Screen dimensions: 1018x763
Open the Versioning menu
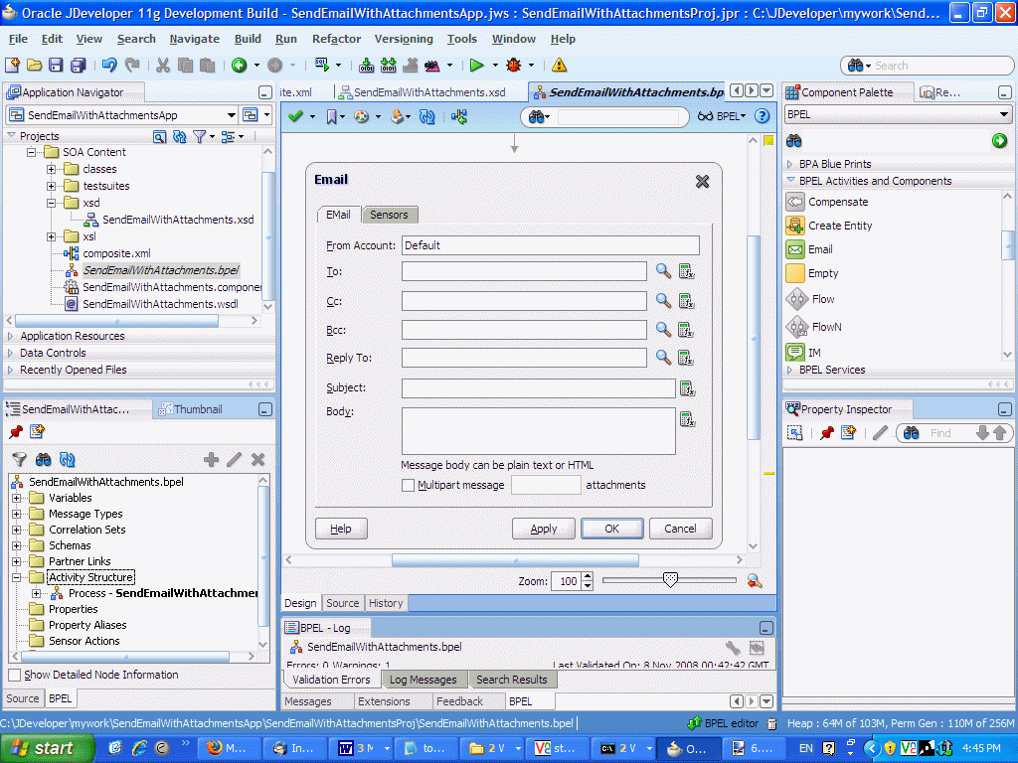coord(404,39)
